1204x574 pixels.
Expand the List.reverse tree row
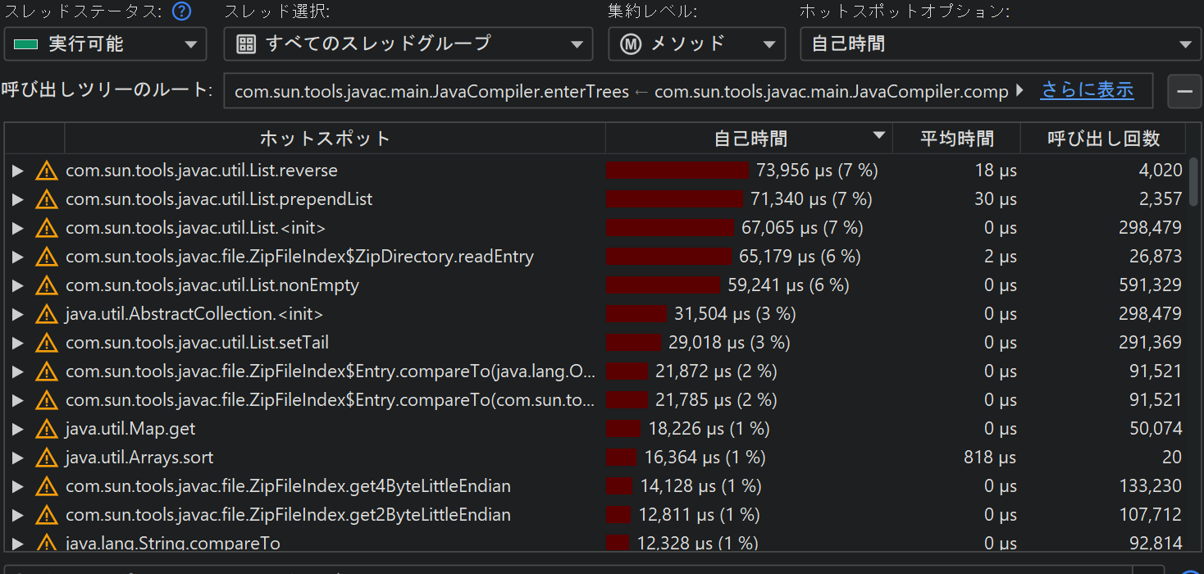(x=17, y=171)
